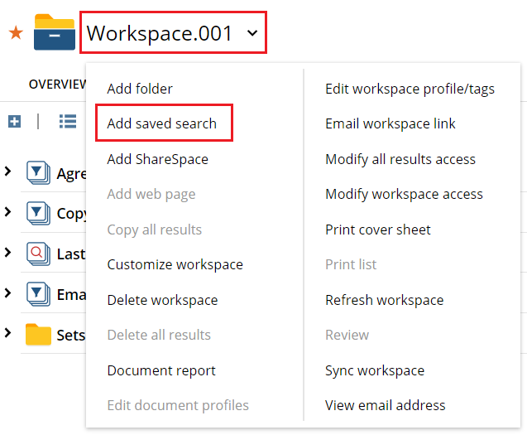
Task: Expand the Agre saved search row
Action: pos(7,172)
